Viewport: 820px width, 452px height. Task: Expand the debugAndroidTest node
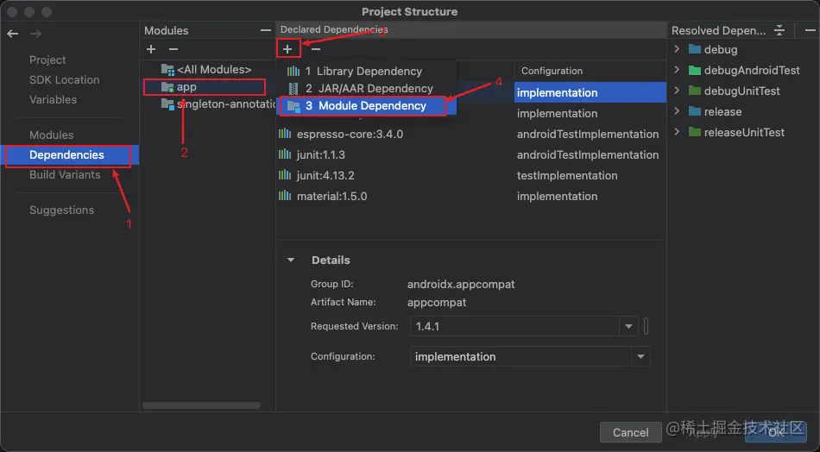[677, 70]
